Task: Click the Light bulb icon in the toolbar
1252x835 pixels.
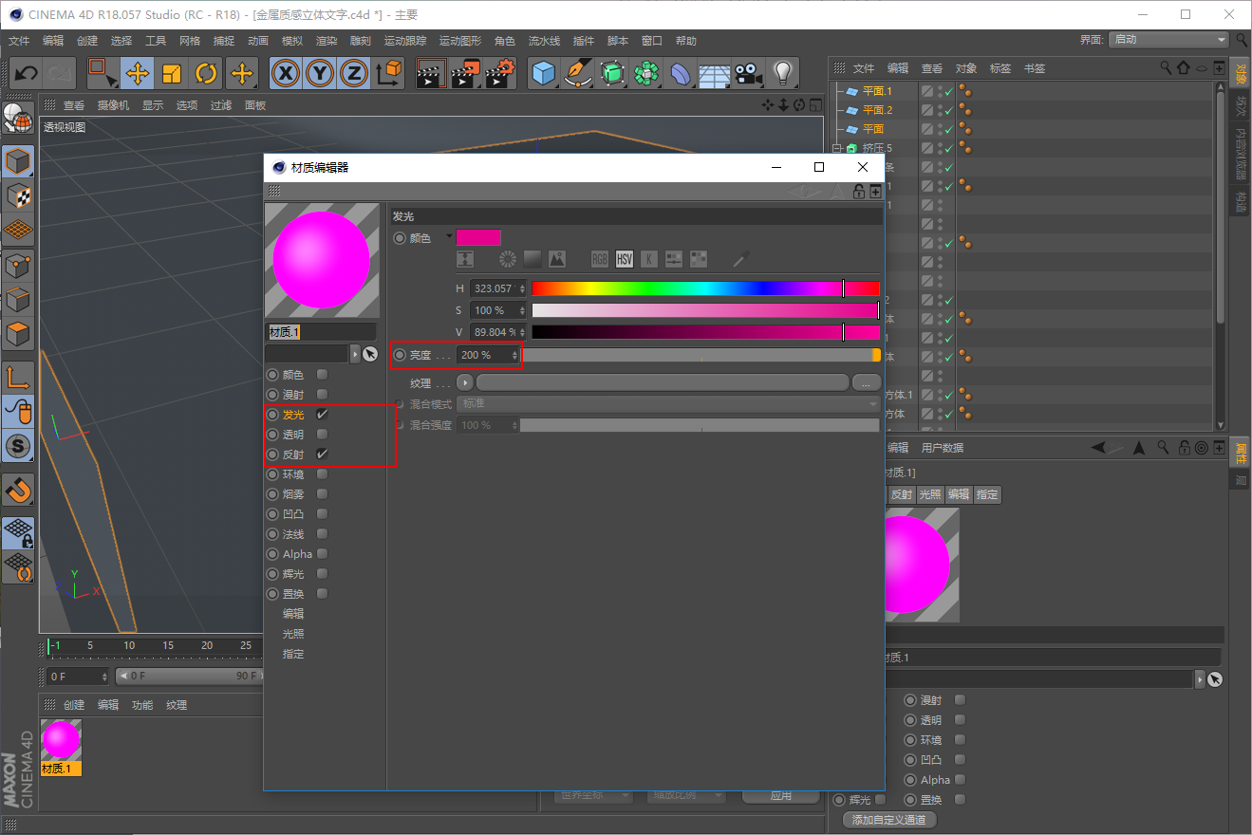Action: (783, 73)
